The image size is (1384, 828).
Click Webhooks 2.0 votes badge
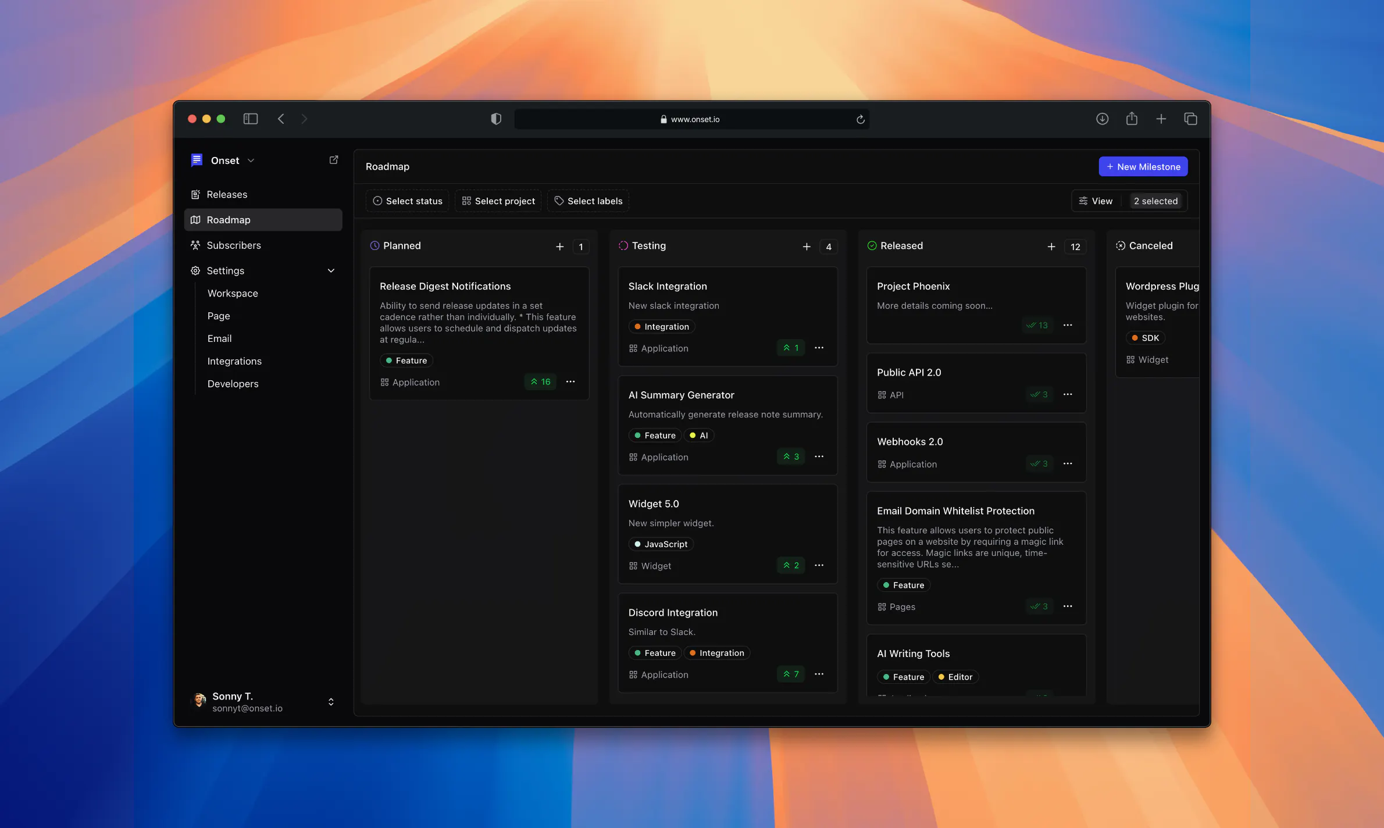tap(1039, 463)
